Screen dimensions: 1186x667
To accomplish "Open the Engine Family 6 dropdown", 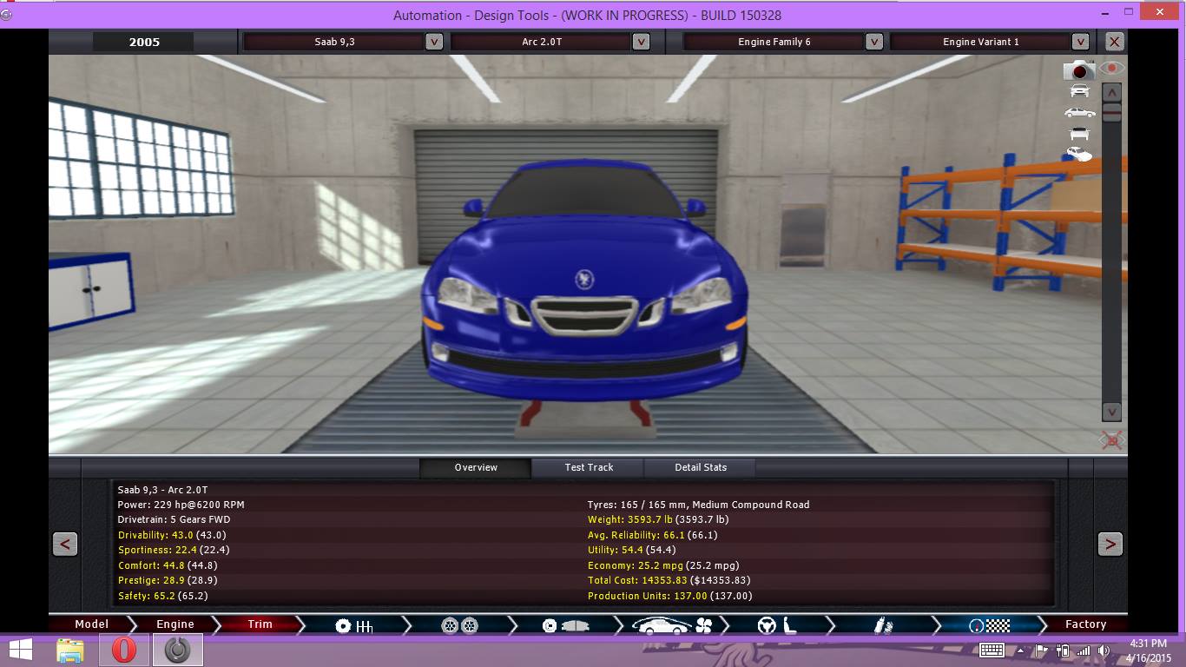I will pos(874,42).
